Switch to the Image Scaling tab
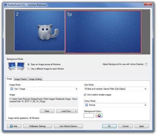This screenshot has height=135, width=157. click(35, 79)
